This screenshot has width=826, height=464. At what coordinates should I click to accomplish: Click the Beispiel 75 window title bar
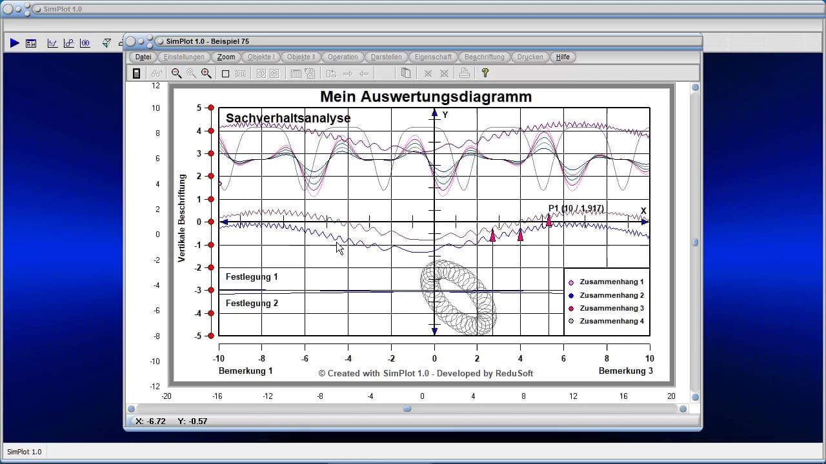click(413, 41)
